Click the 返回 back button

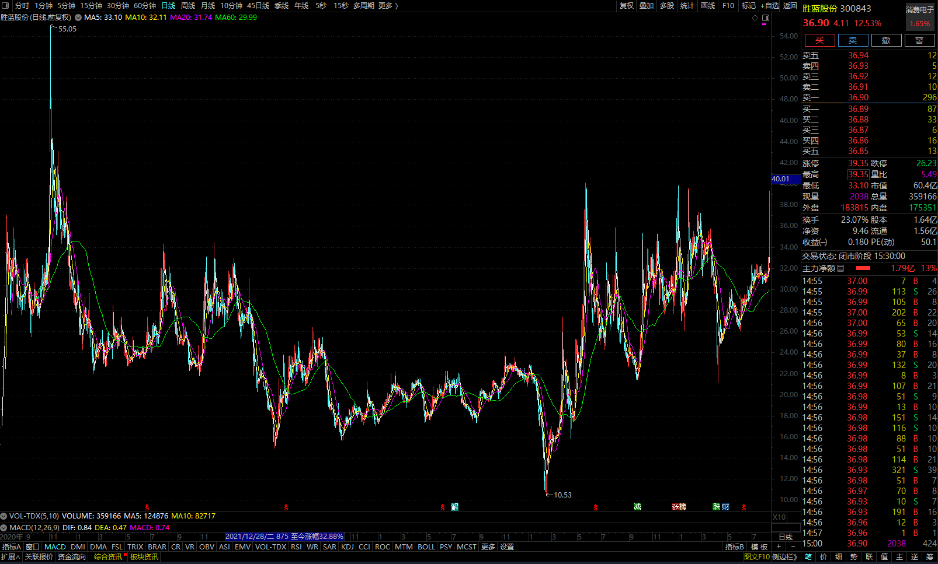point(790,5)
